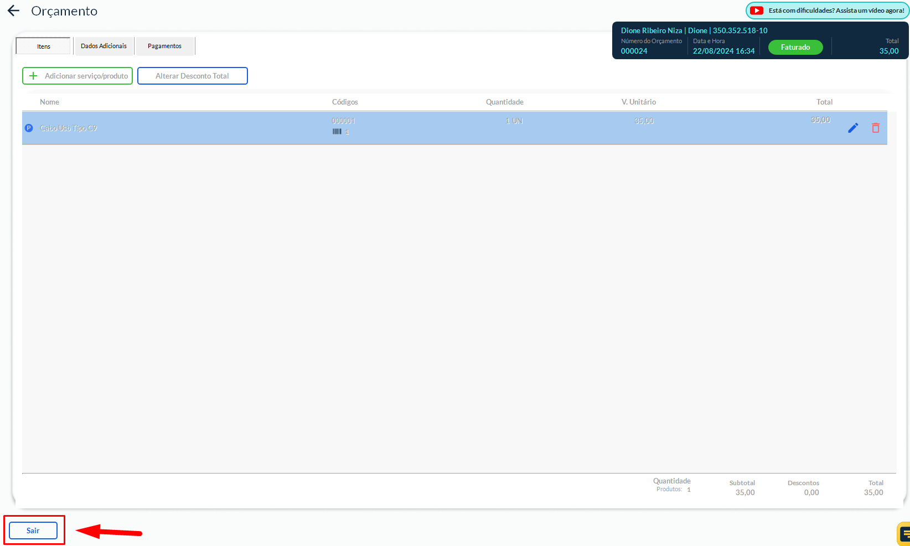Click the Códigos column header

tap(345, 102)
